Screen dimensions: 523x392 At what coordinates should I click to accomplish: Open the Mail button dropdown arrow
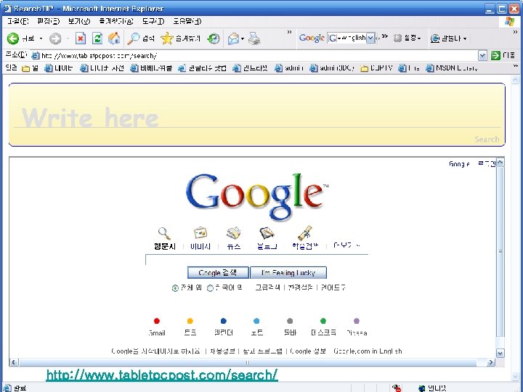(x=243, y=38)
